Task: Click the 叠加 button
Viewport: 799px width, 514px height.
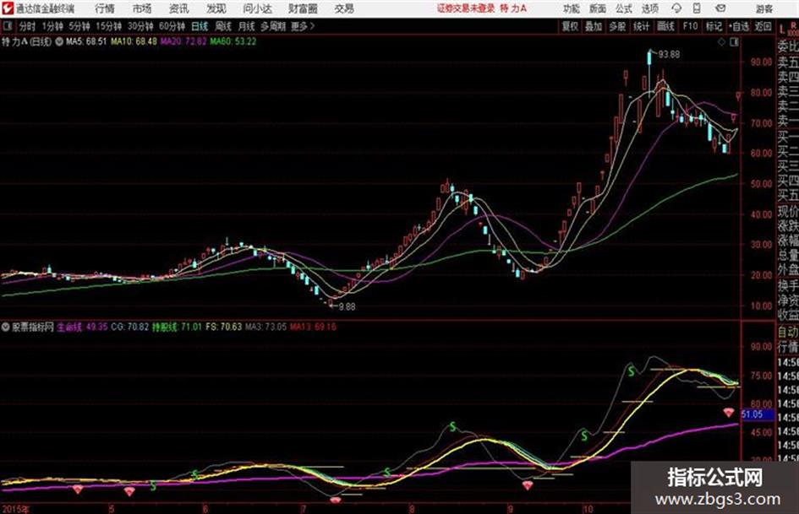Action: click(594, 26)
